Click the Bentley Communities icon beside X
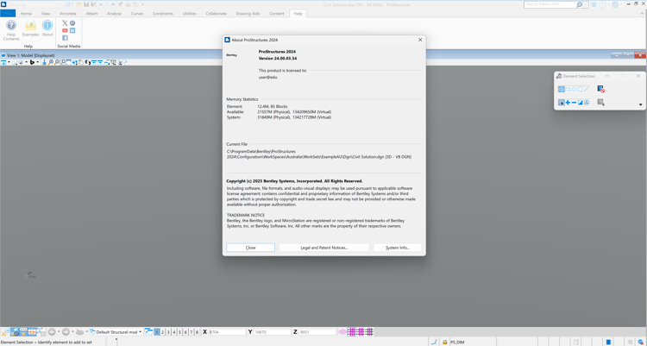The width and height of the screenshot is (647, 346). [x=72, y=23]
